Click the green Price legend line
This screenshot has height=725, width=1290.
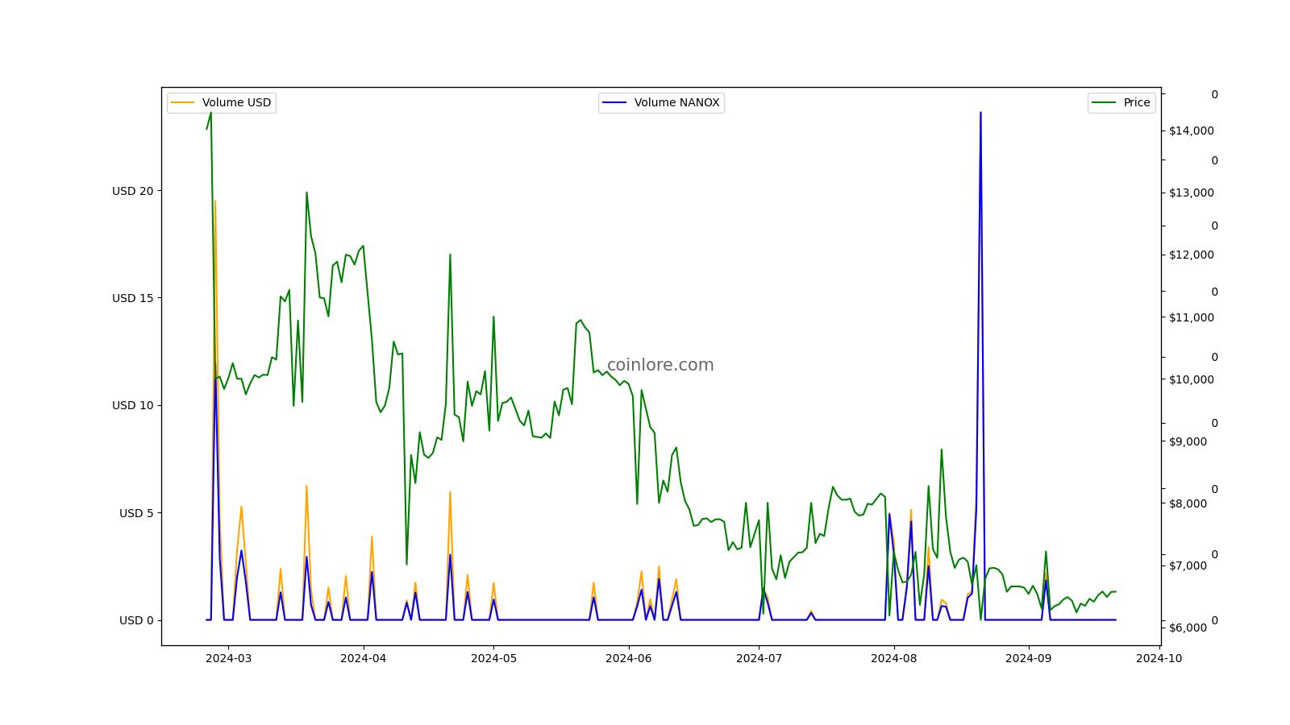pos(1104,102)
